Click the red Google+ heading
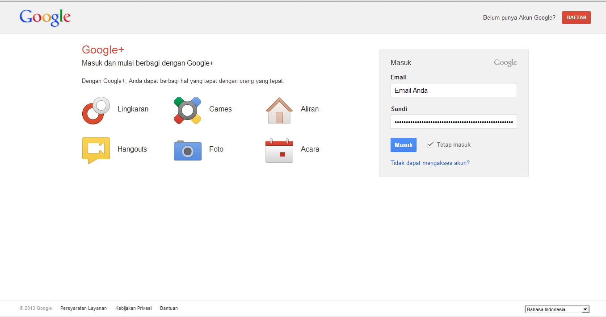606x317 pixels. coord(103,49)
